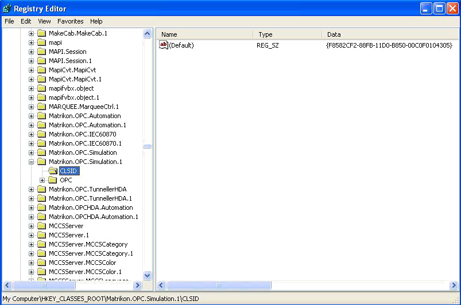Click the folder icon for mapifvbx.object
Image resolution: width=461 pixels, height=305 pixels.
(x=42, y=88)
